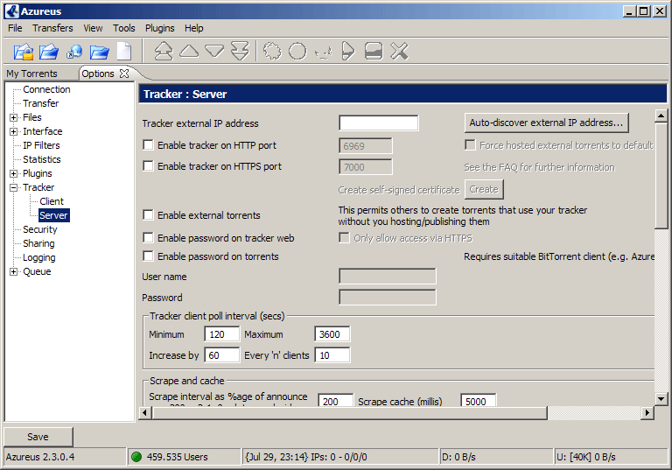Click move to top double-arrow icon

click(164, 52)
